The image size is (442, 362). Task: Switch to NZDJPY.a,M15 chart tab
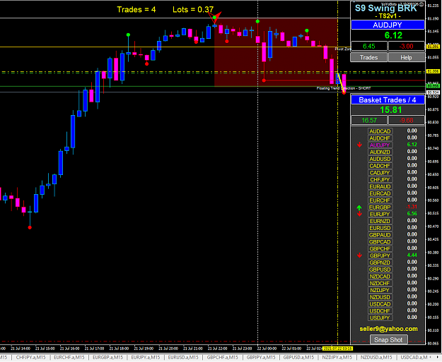point(337,358)
